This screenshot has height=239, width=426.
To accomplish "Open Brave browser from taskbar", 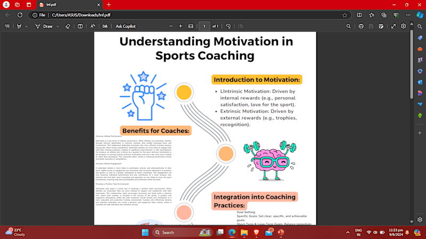I will point(256,233).
